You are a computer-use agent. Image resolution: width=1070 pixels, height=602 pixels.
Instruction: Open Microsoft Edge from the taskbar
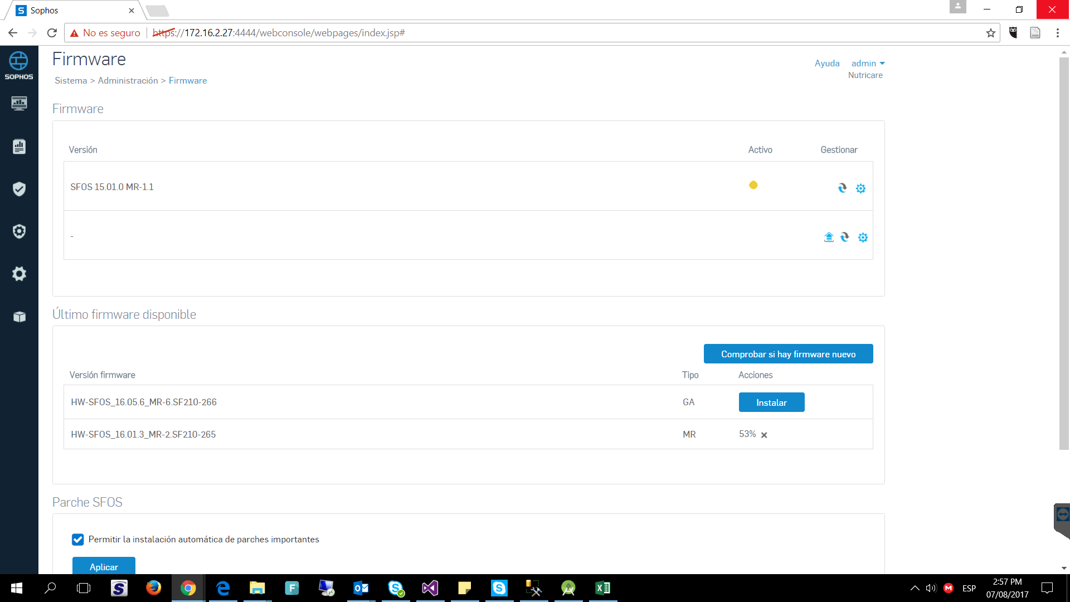pos(223,588)
